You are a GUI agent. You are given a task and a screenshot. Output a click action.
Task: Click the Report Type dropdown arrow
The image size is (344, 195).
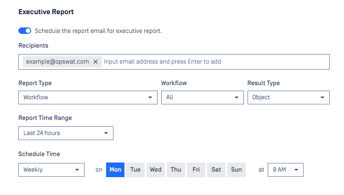coord(150,97)
